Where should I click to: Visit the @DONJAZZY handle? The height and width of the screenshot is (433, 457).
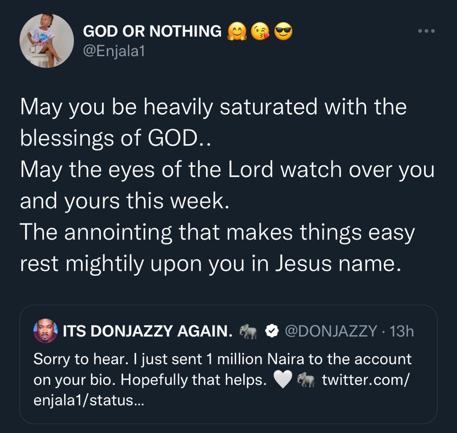tap(331, 331)
